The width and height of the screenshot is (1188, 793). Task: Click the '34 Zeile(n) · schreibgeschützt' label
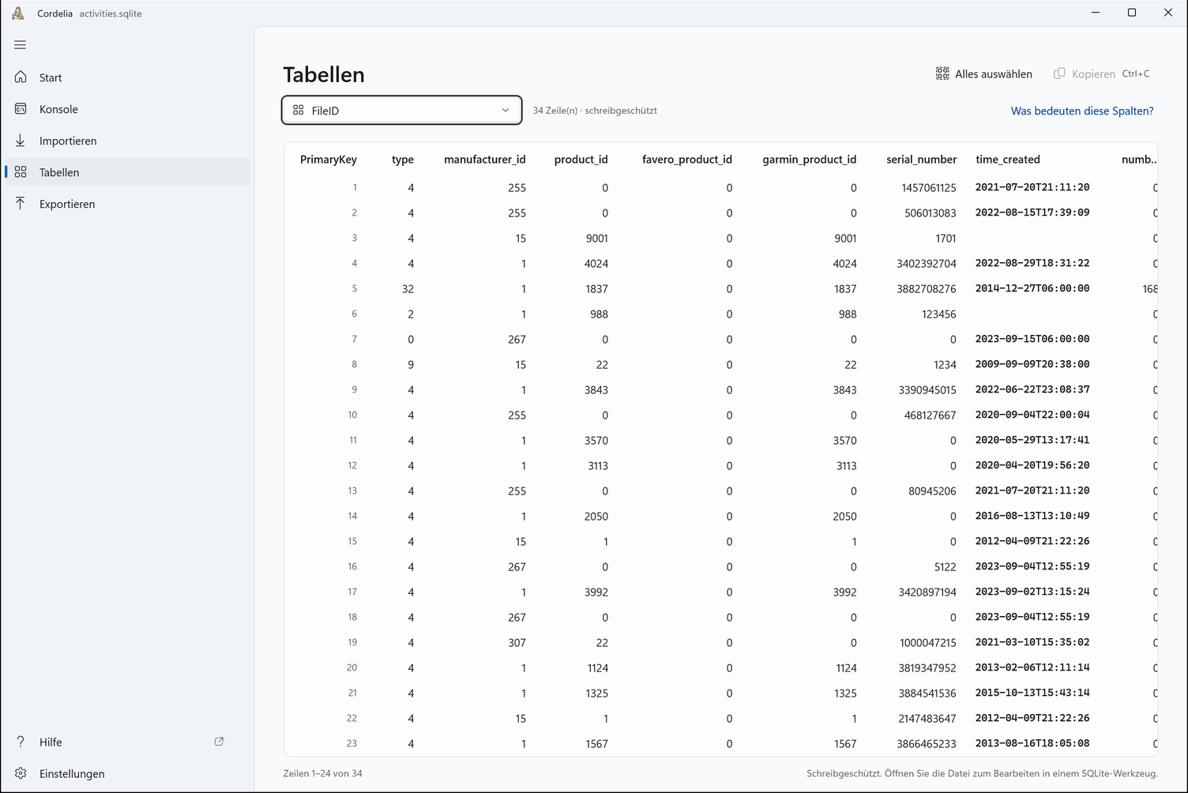[x=595, y=111]
